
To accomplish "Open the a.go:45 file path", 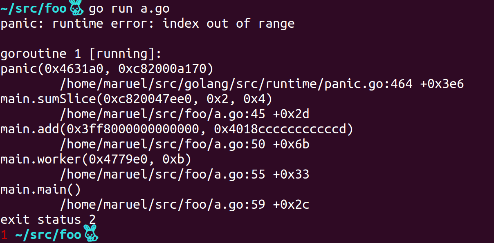I will pyautogui.click(x=184, y=114).
